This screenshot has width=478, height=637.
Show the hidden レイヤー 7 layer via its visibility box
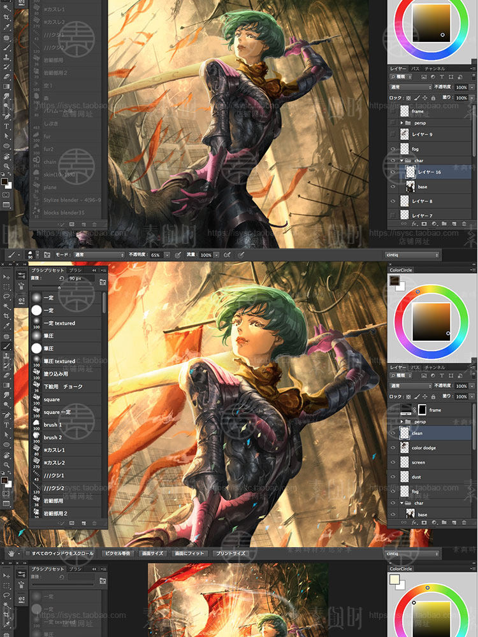393,215
